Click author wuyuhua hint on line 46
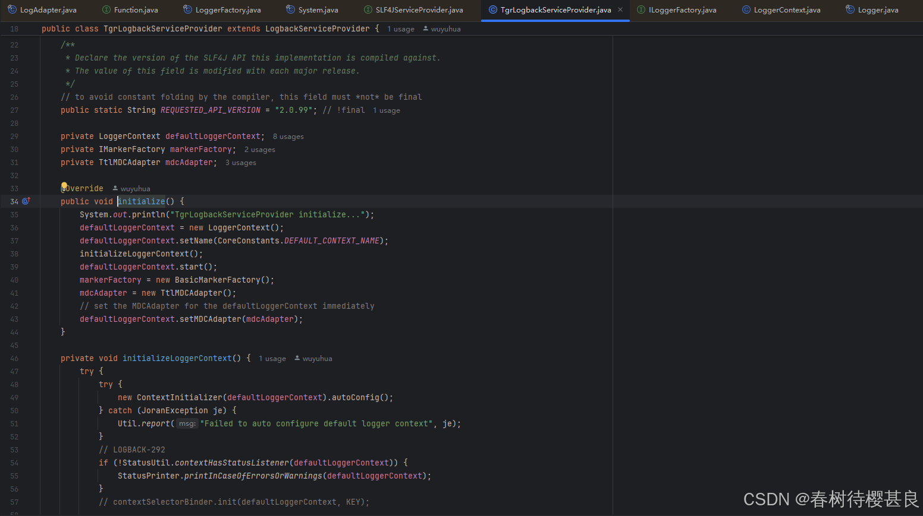This screenshot has width=923, height=516. tap(317, 359)
